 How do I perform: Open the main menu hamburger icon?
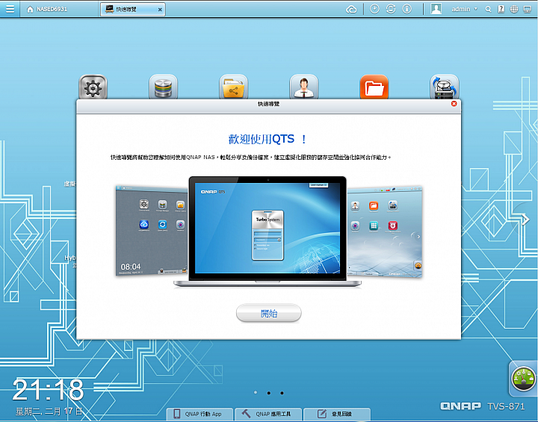tap(10, 8)
